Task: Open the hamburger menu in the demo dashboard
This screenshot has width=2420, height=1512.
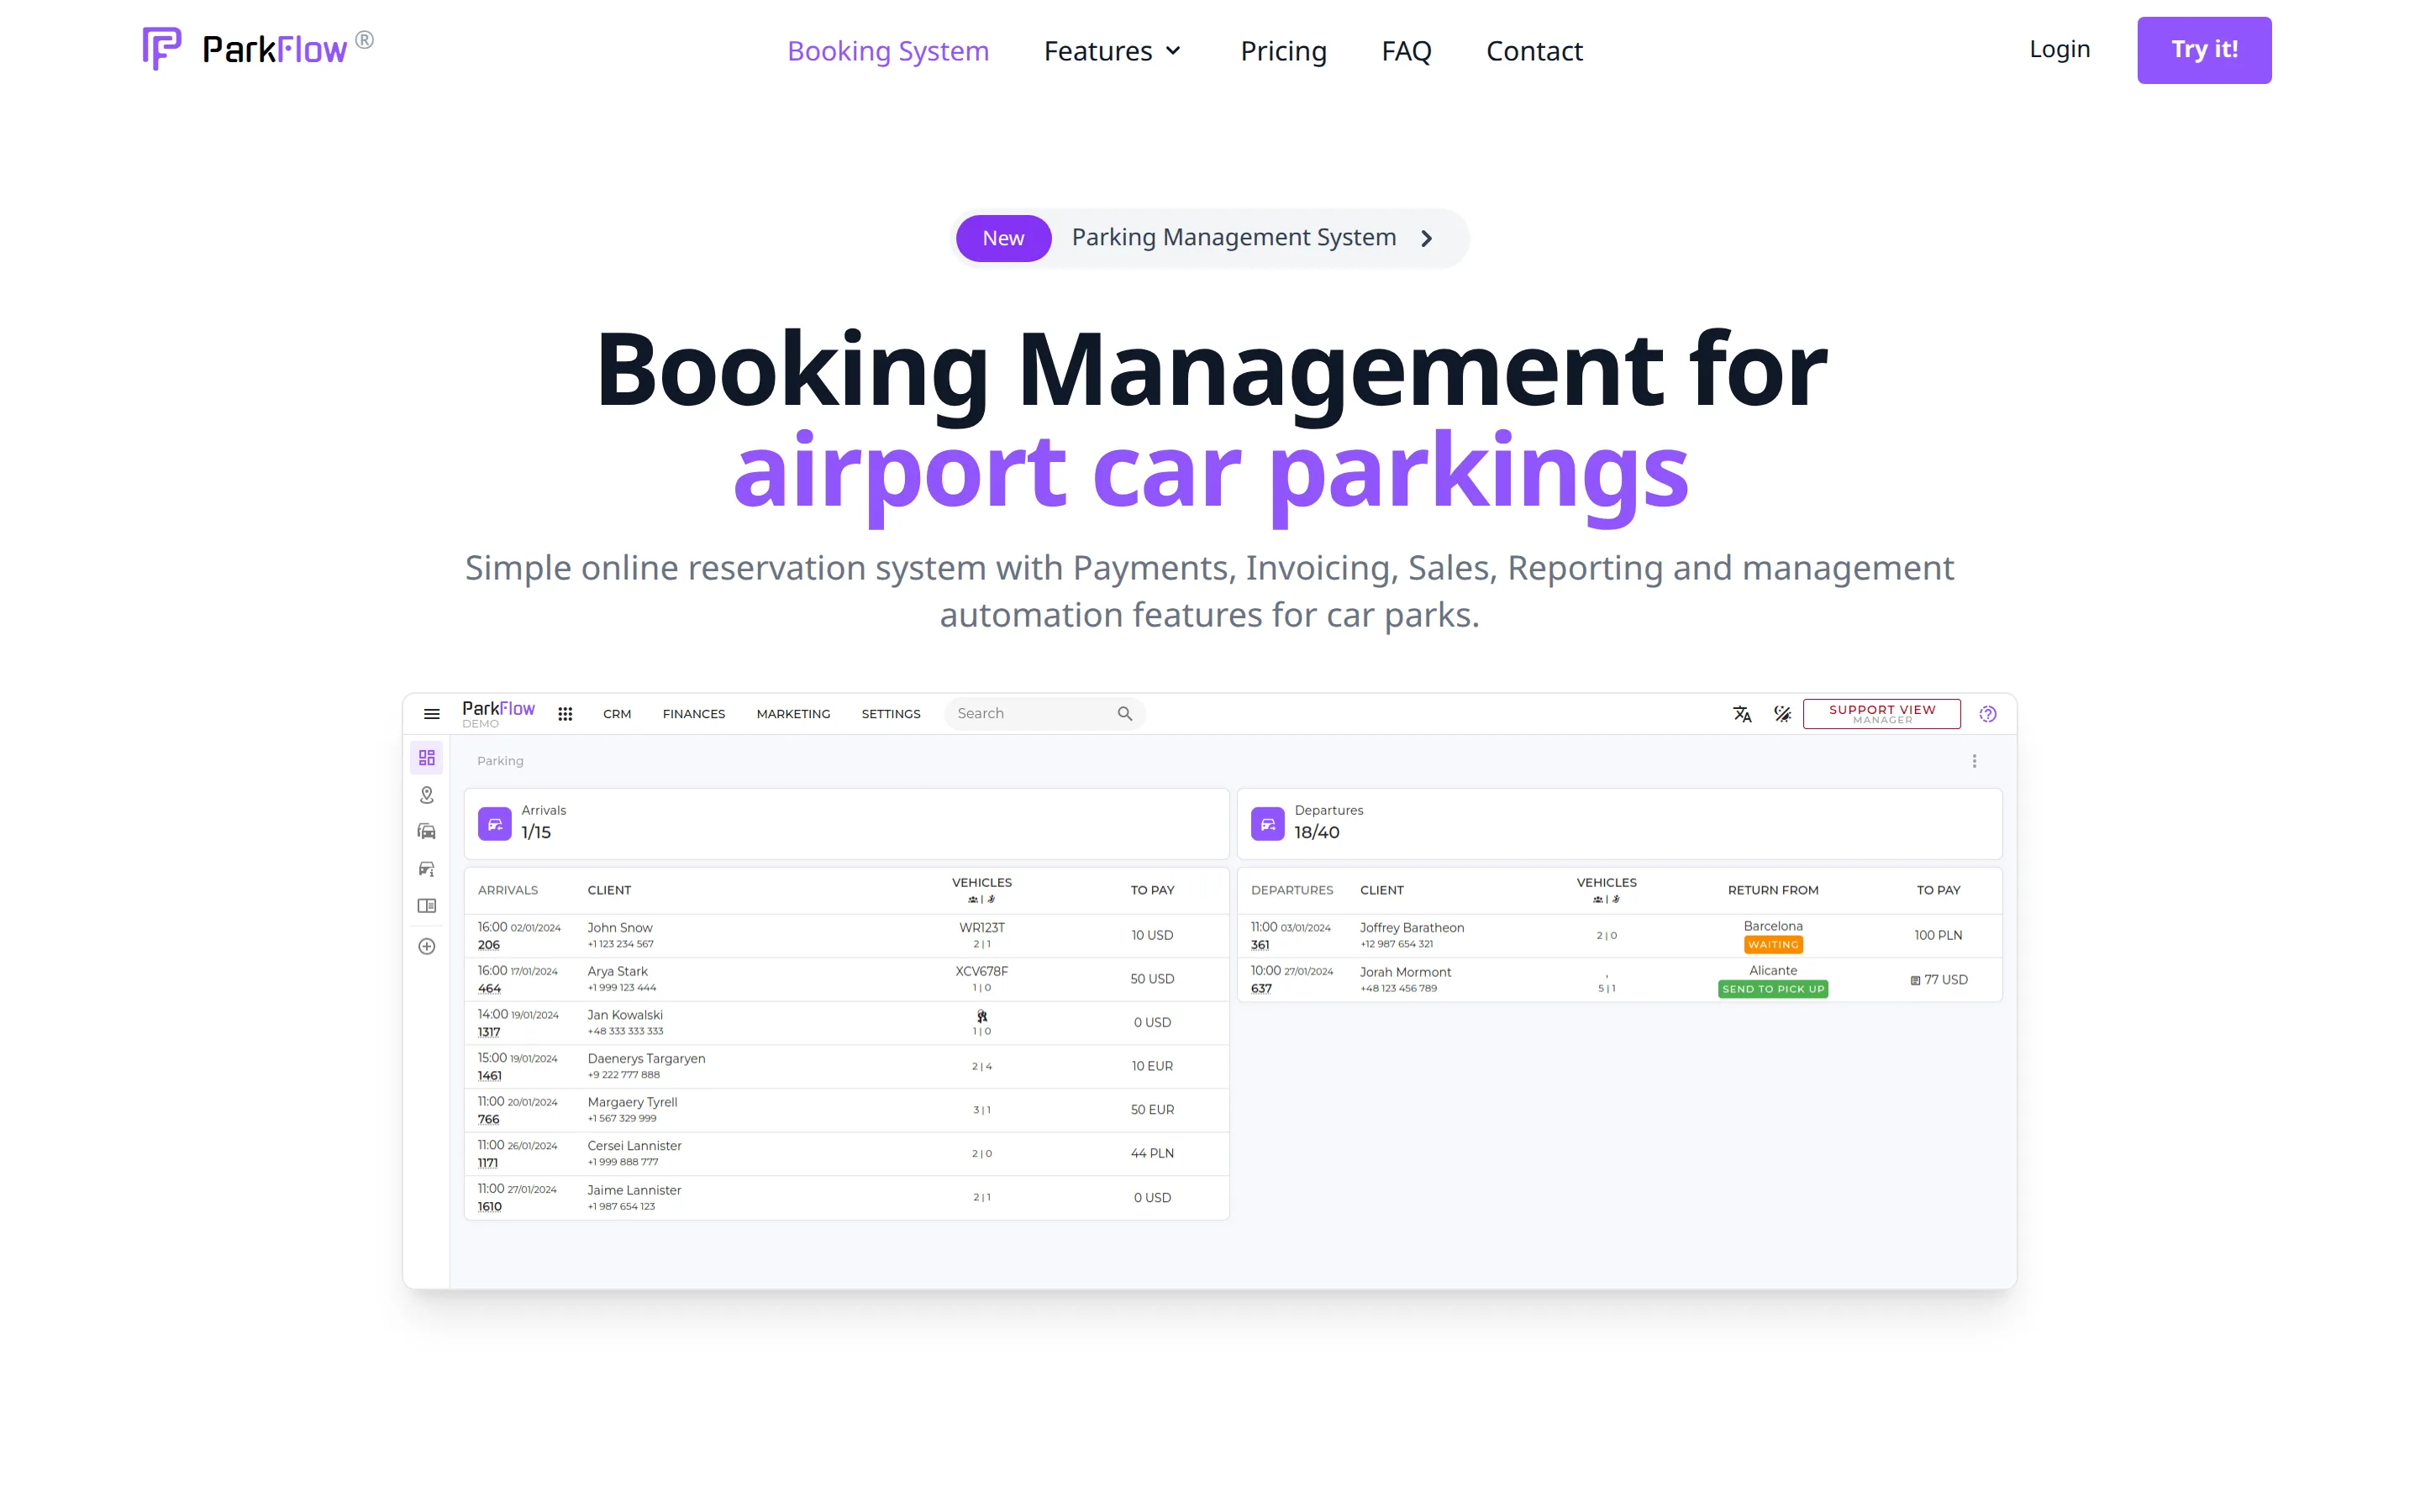Action: (432, 714)
